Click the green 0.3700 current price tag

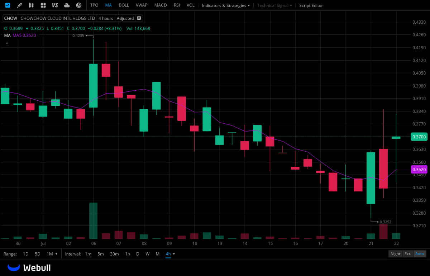419,137
